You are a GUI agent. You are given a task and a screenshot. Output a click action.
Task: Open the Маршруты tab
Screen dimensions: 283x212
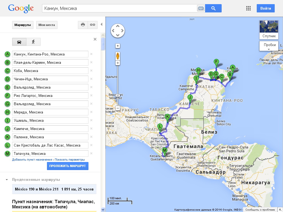[x=23, y=25]
